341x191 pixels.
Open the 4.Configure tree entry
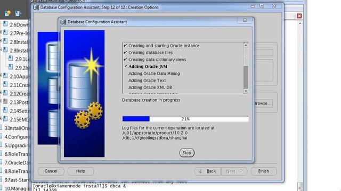17,137
